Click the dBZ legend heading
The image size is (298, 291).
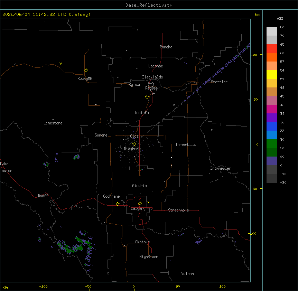click(280, 19)
